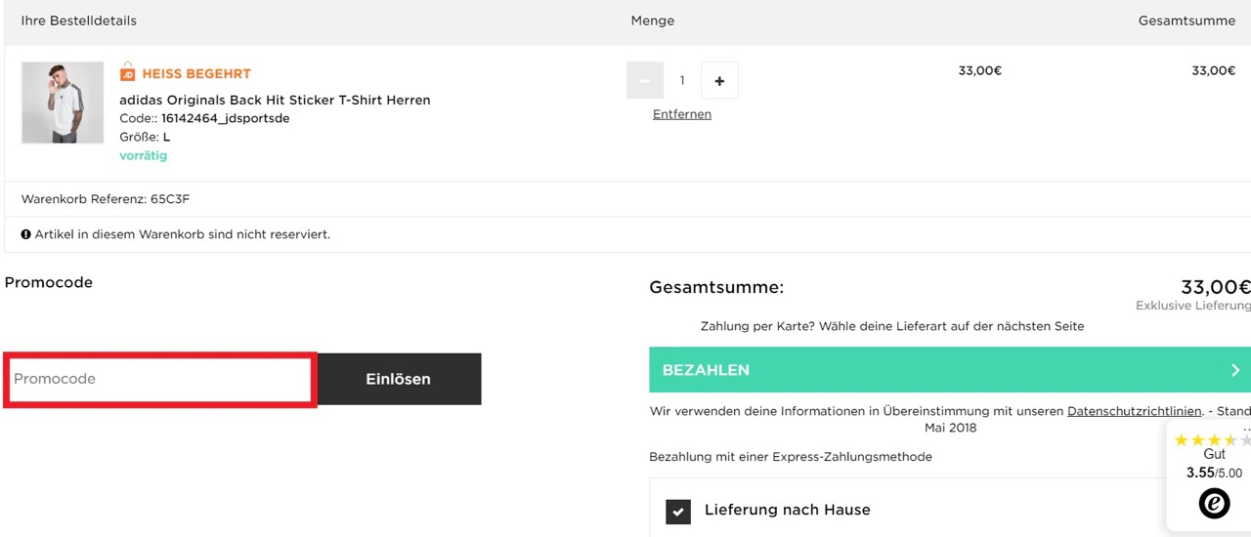This screenshot has width=1251, height=537.
Task: Click the Warenkorb Referenz: 65C3F text
Action: coord(106,199)
